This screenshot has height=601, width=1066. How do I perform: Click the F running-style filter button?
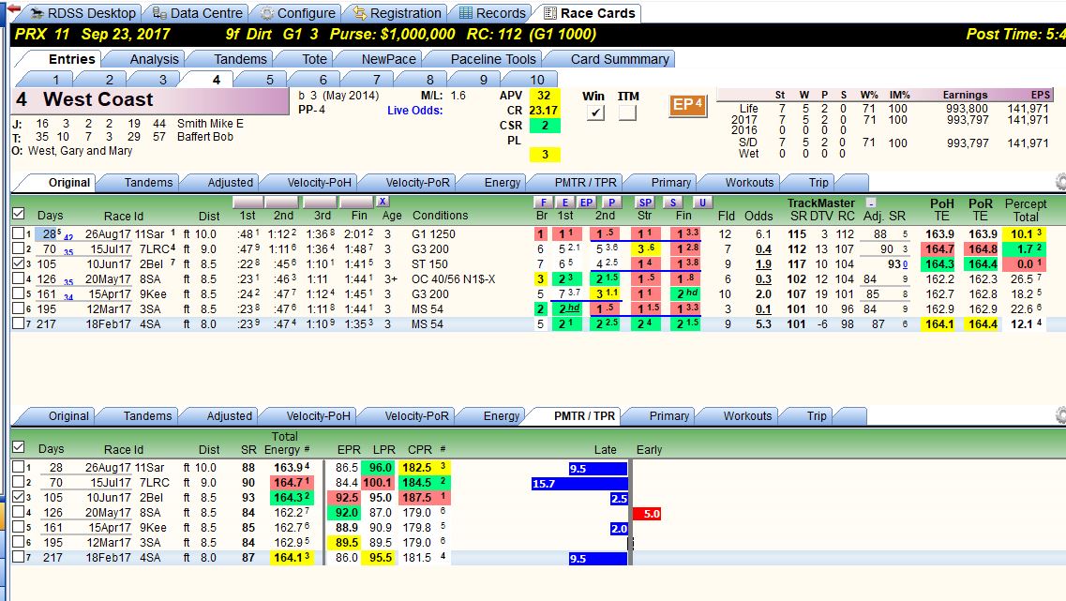(543, 202)
